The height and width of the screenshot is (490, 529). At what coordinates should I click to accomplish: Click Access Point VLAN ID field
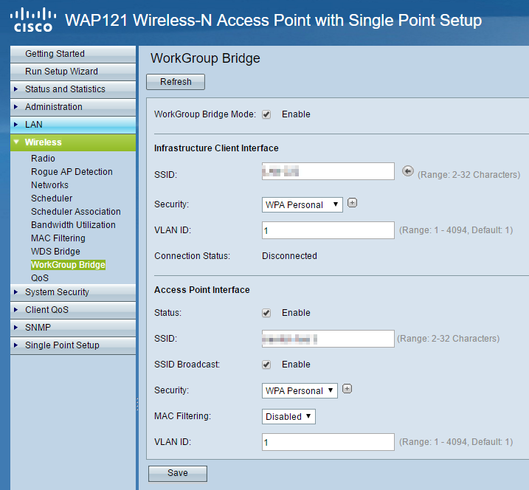point(328,442)
